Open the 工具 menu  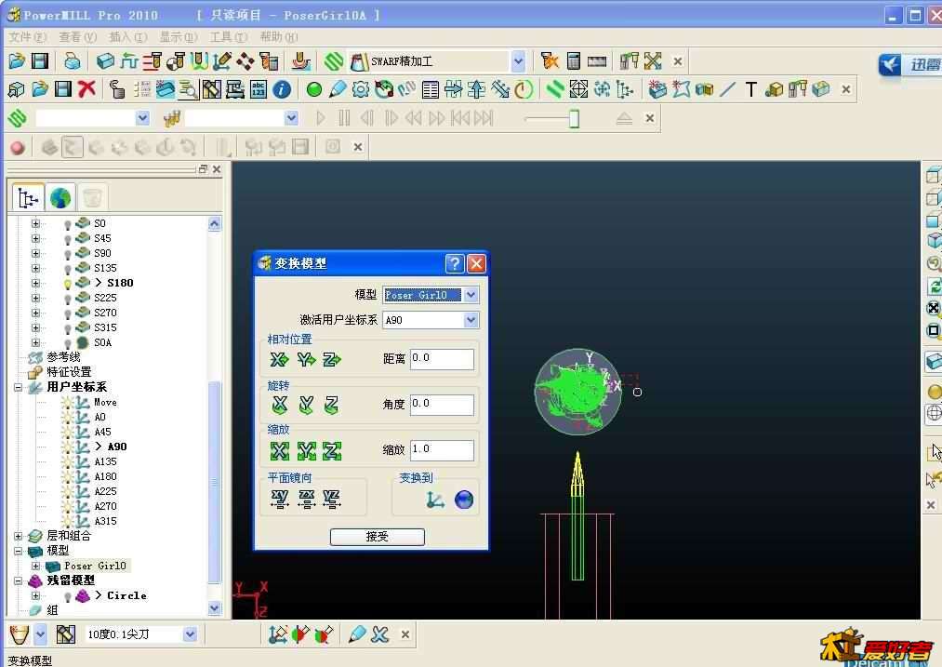coord(228,36)
